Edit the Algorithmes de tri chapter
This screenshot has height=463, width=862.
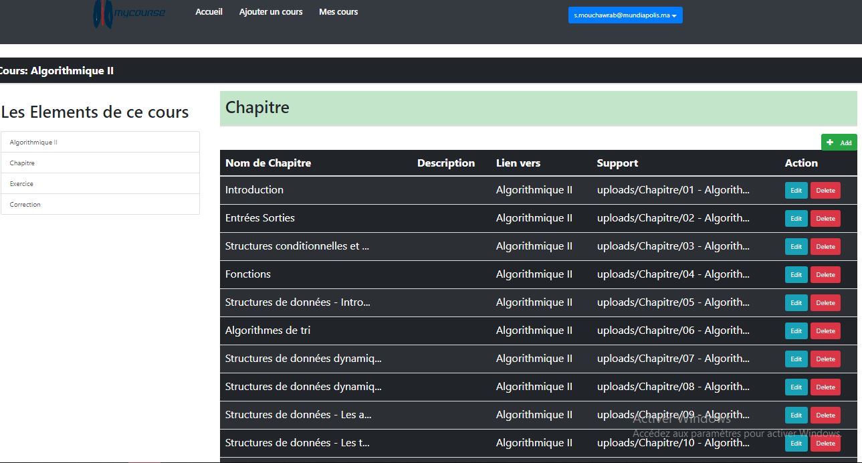[x=796, y=331]
